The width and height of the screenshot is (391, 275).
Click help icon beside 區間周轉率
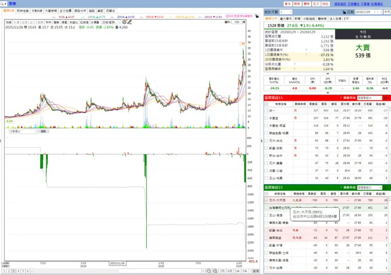pos(294,69)
